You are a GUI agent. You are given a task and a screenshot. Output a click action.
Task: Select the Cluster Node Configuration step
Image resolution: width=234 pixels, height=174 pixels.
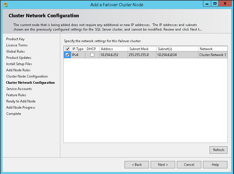coord(27,76)
